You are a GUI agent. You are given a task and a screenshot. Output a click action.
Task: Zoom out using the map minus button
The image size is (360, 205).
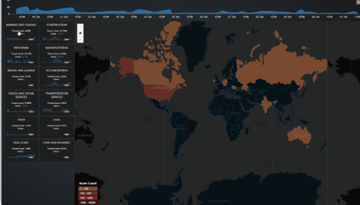coord(80,39)
